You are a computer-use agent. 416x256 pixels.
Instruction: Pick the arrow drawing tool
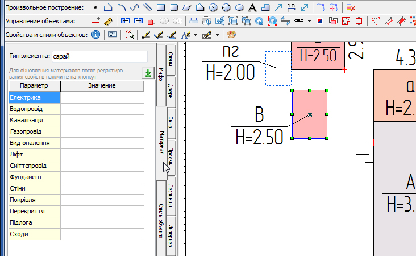(278, 7)
